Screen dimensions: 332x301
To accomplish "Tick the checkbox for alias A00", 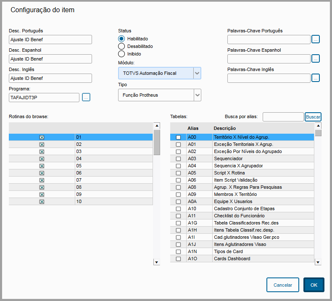I will pos(178,137).
